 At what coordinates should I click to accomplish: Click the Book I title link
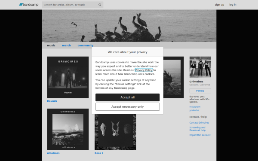coord(99,153)
